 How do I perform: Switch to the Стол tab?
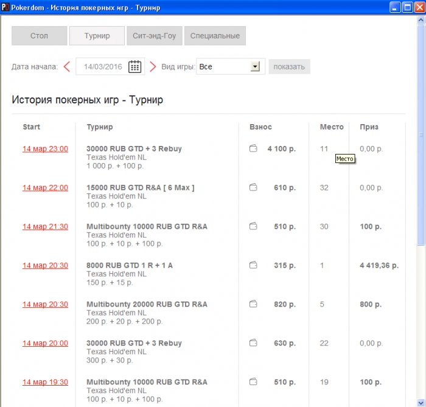(39, 35)
